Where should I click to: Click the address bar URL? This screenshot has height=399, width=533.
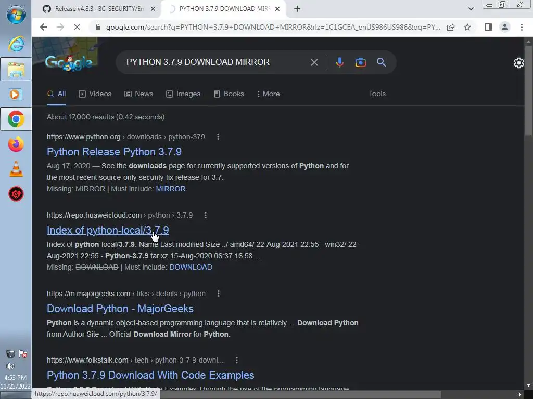pos(273,27)
